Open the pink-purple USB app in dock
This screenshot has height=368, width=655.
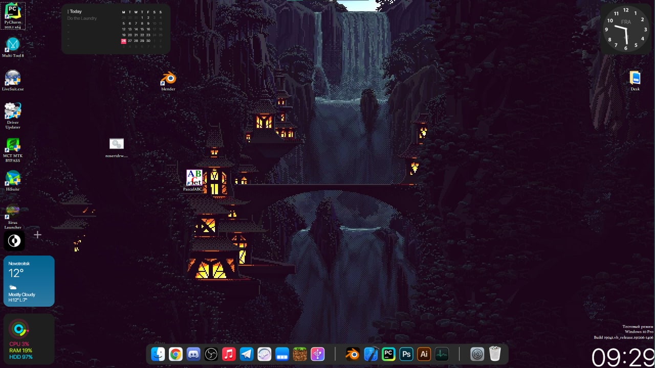click(x=318, y=354)
